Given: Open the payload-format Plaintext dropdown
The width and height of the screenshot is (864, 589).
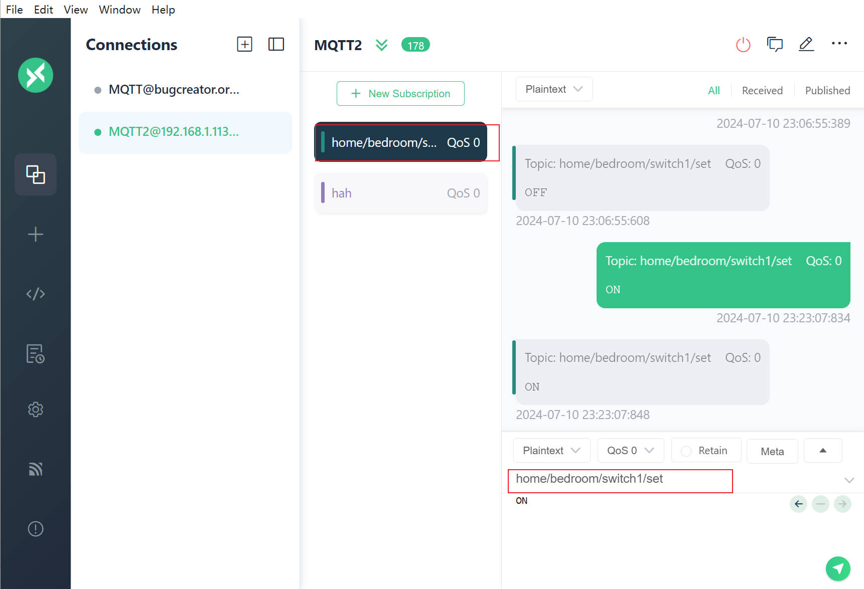Looking at the screenshot, I should (551, 451).
